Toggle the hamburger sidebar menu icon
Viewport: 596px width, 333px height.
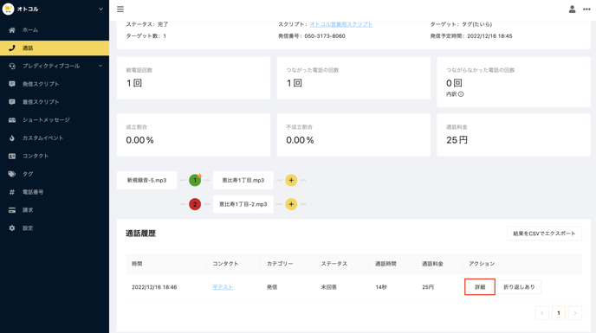[120, 10]
